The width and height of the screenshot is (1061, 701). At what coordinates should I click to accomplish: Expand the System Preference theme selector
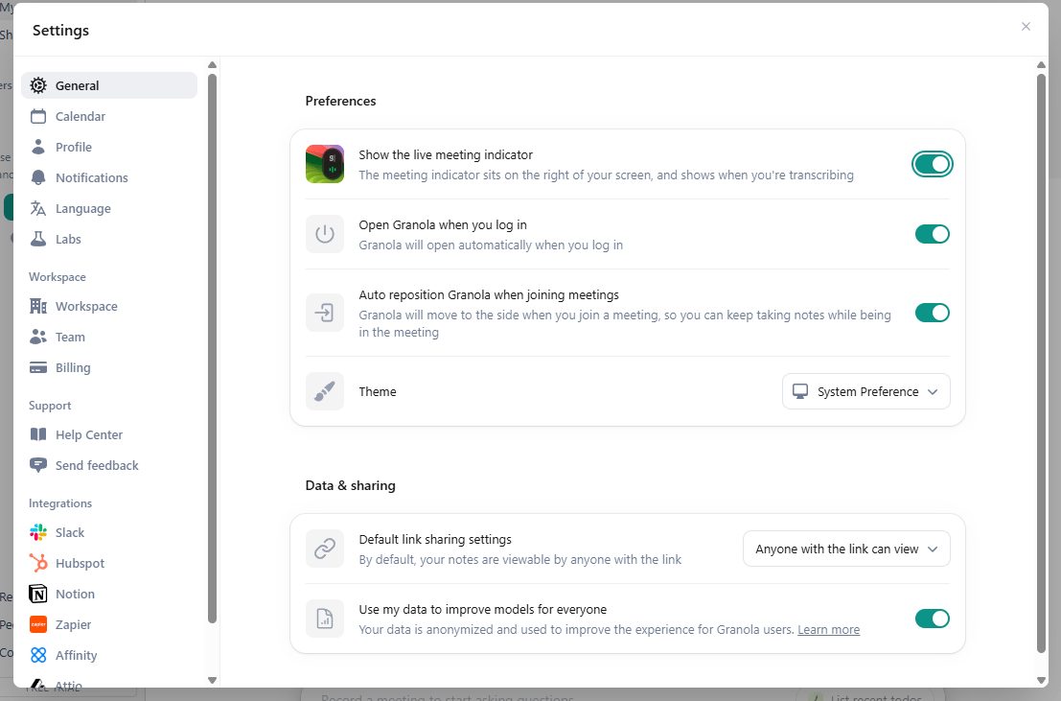pos(865,391)
